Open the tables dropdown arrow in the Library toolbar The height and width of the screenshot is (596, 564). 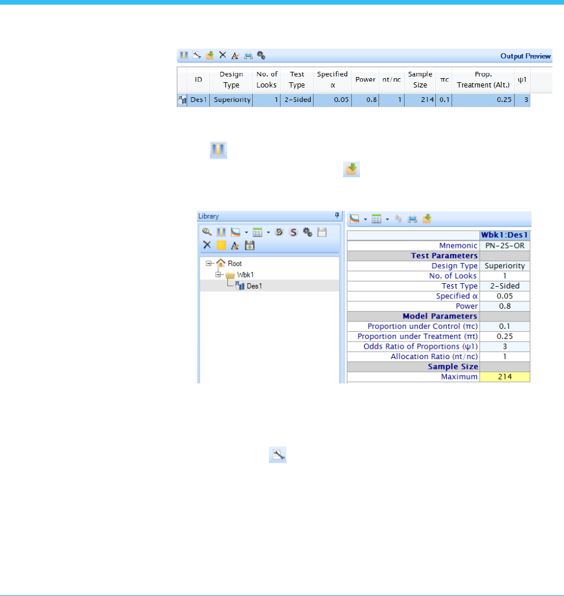[268, 232]
